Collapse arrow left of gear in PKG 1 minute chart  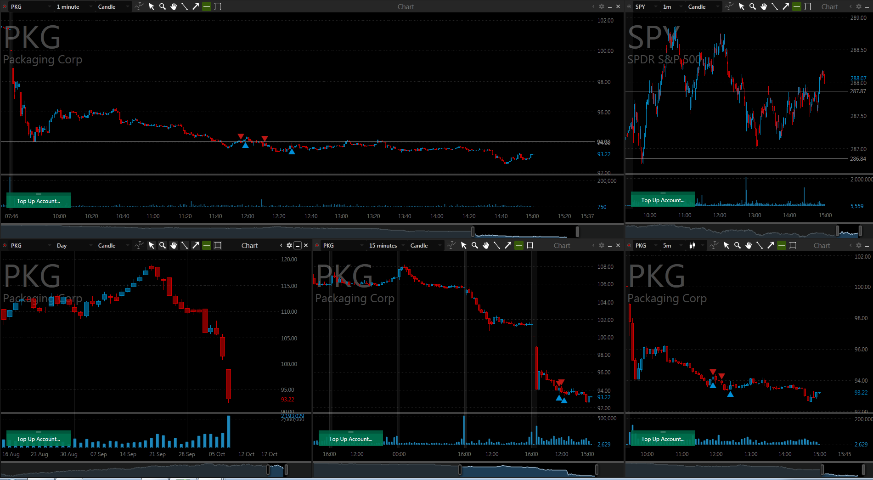click(x=593, y=6)
